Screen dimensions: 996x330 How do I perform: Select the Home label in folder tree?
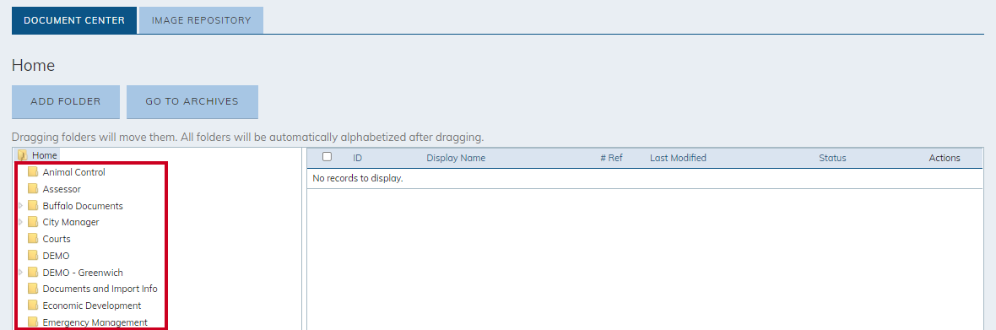tap(45, 155)
